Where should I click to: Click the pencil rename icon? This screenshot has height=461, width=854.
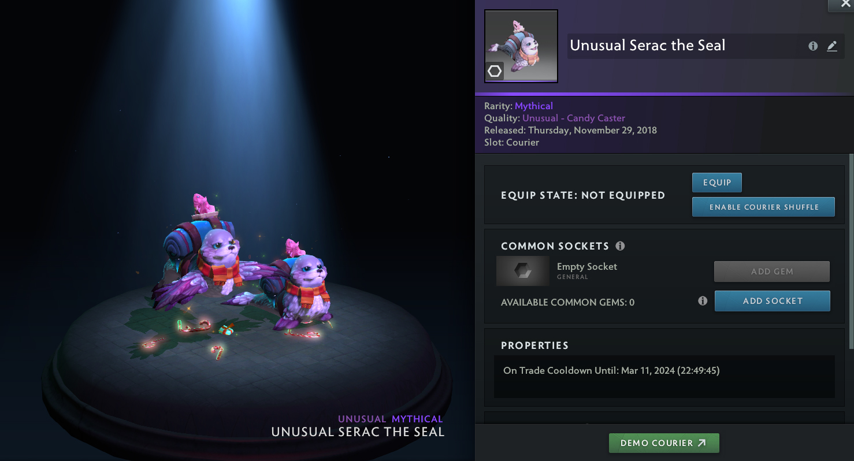point(832,46)
